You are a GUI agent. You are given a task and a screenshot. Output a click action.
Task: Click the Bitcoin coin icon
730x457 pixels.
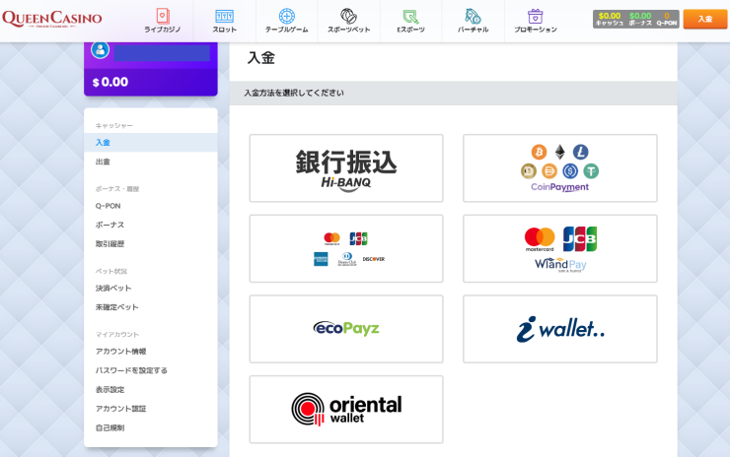[540, 152]
